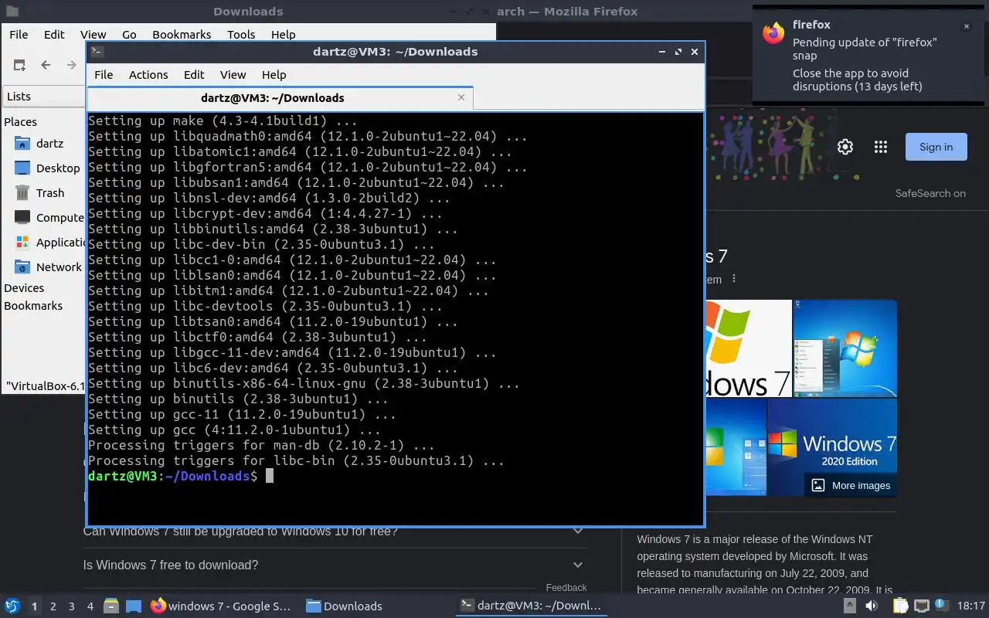Go forward in the file manager
Image resolution: width=989 pixels, height=618 pixels.
pos(72,65)
